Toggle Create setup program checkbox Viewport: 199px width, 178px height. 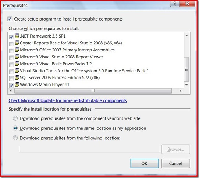click(10, 19)
